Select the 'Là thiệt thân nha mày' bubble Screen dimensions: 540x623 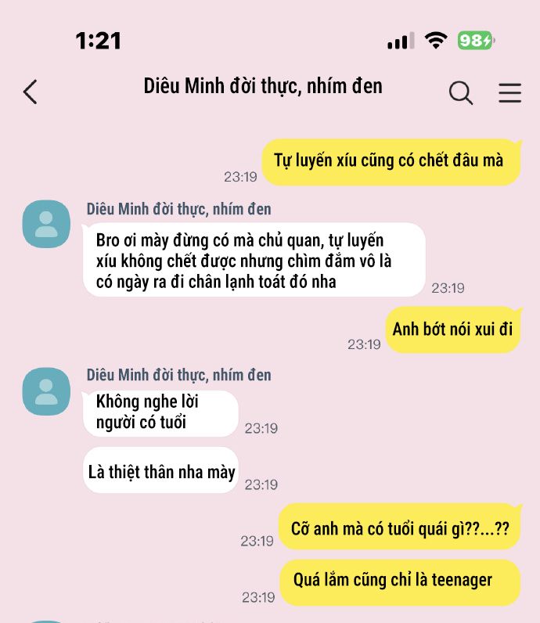click(160, 470)
